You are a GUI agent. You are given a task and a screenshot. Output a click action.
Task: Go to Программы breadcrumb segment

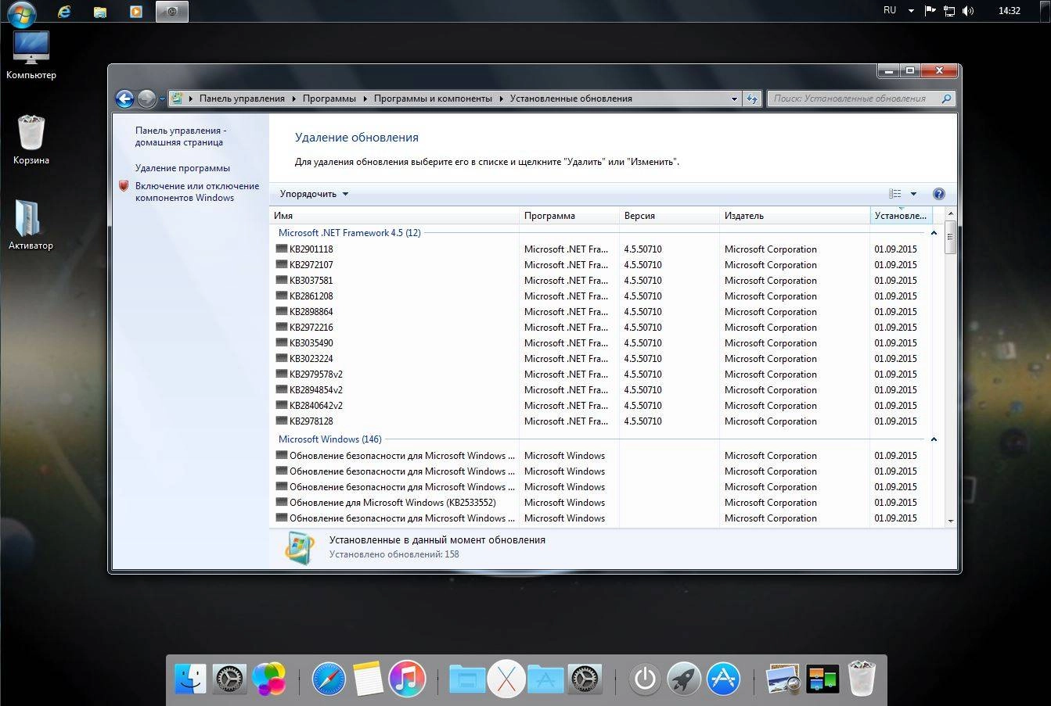[329, 99]
